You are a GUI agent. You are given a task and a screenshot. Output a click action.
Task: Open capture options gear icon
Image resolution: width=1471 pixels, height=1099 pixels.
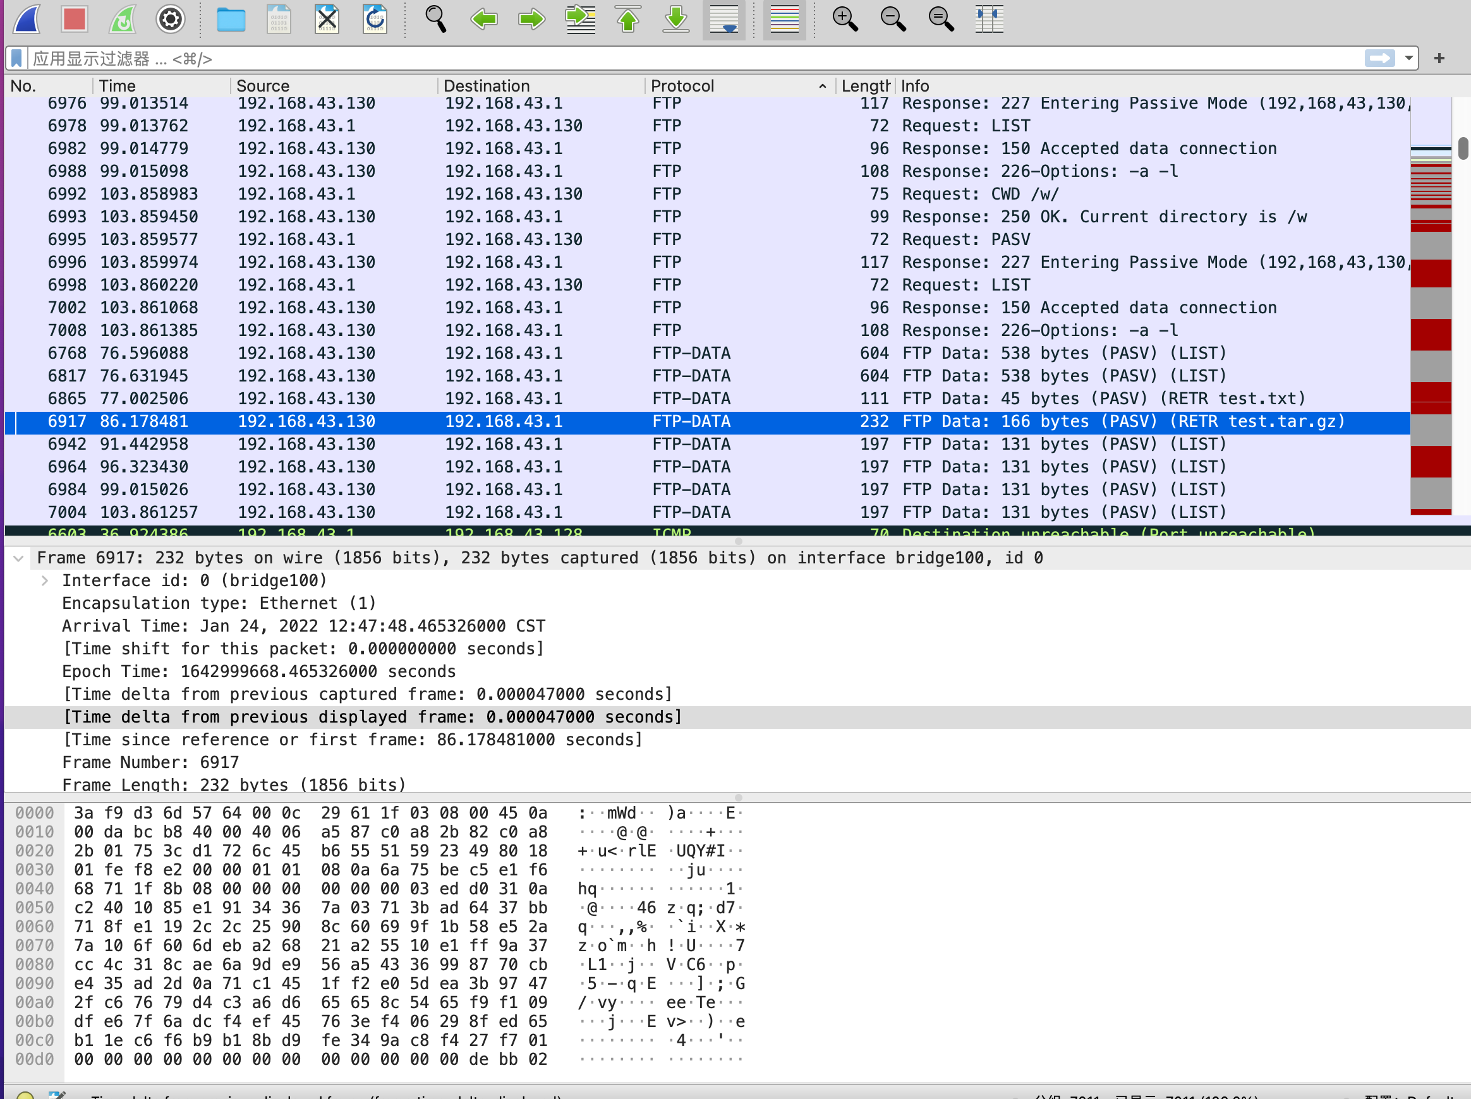170,18
